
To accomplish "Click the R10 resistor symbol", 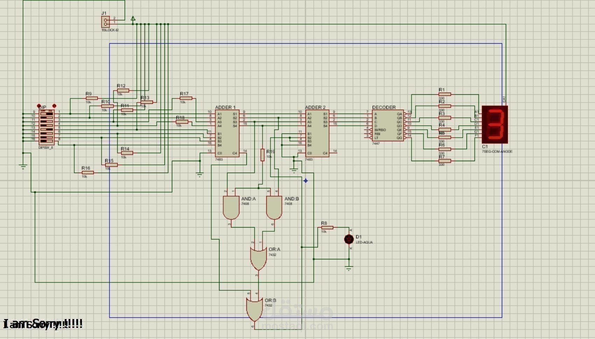I will [x=107, y=106].
